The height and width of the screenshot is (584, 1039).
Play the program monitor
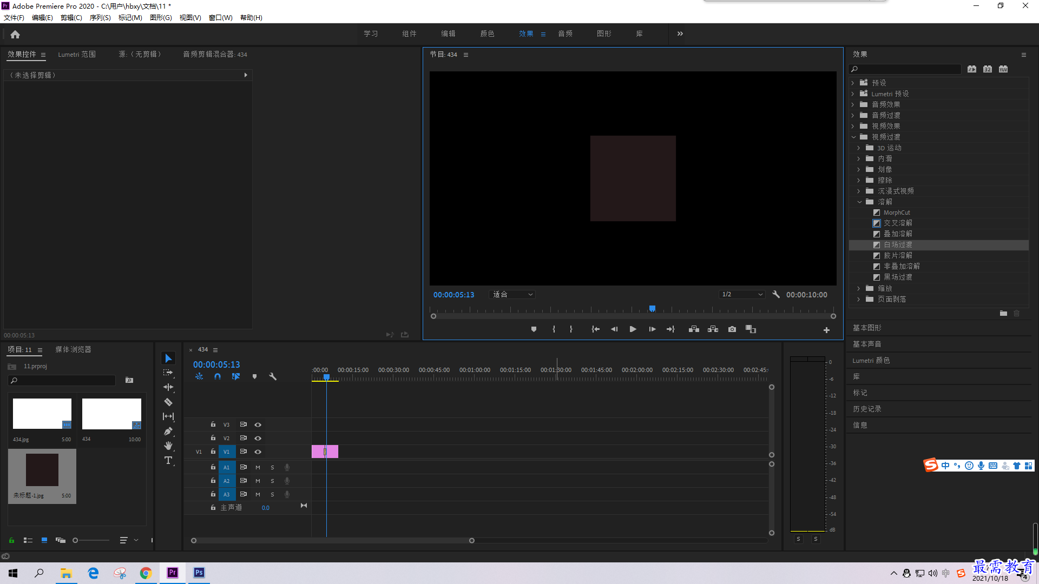[x=633, y=329]
